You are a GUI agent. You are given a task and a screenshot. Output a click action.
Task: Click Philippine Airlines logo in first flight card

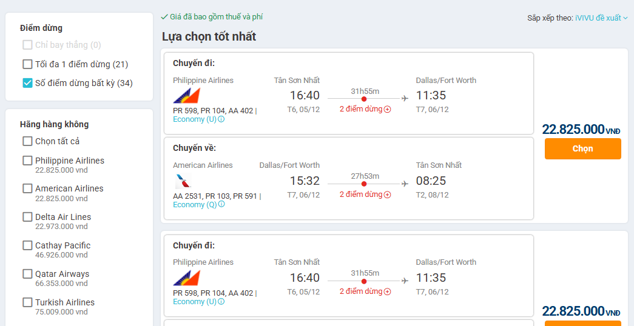click(186, 96)
